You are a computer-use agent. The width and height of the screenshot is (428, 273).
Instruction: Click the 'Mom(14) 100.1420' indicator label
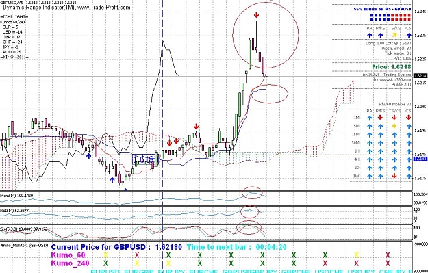pos(16,196)
